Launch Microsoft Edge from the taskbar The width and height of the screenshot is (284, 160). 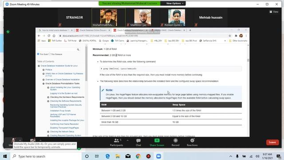coord(107,156)
